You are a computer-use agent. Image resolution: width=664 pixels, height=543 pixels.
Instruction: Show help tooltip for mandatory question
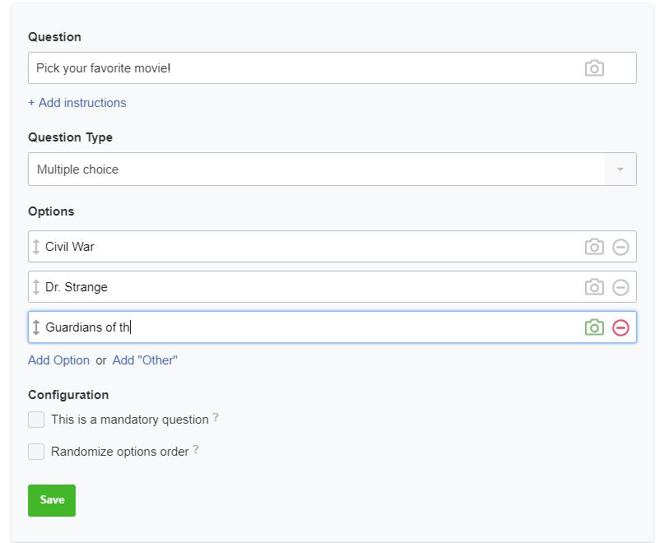(x=216, y=418)
